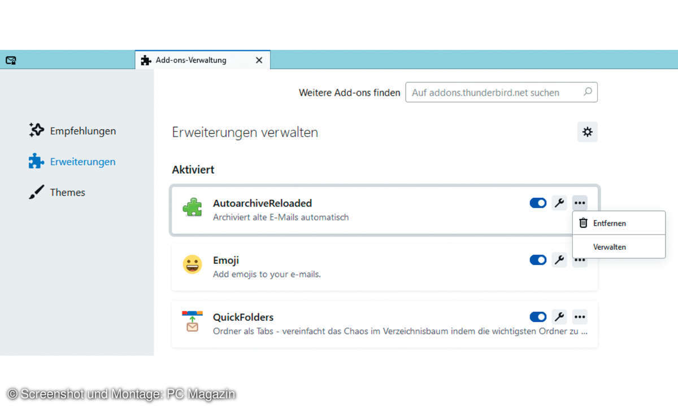Click the QuickFolders 'Ordner als Tabs' description

[400, 332]
